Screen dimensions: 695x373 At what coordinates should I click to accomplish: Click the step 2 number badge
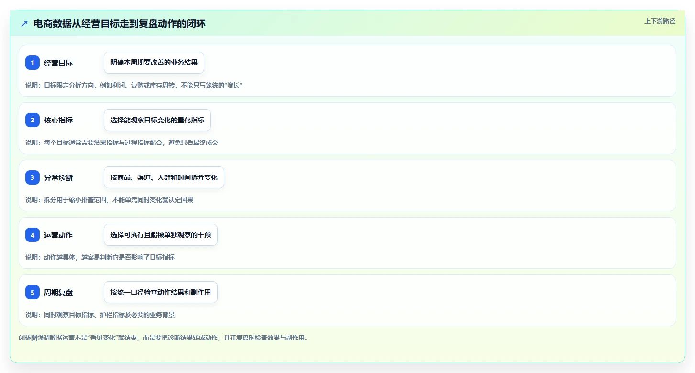pyautogui.click(x=33, y=120)
